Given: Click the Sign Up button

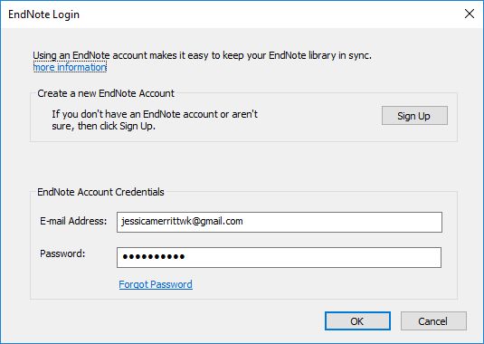Looking at the screenshot, I should (x=414, y=116).
